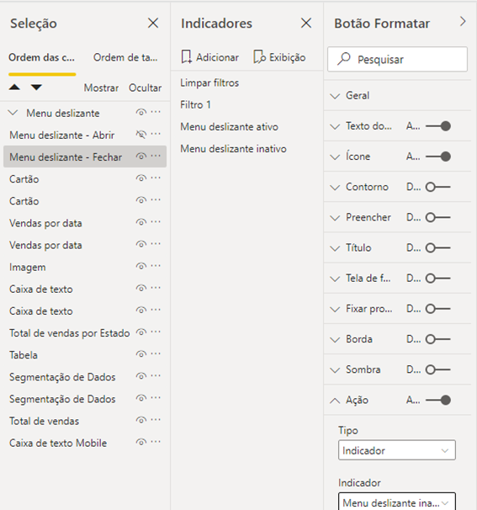Select the Tabela layer row

point(85,355)
